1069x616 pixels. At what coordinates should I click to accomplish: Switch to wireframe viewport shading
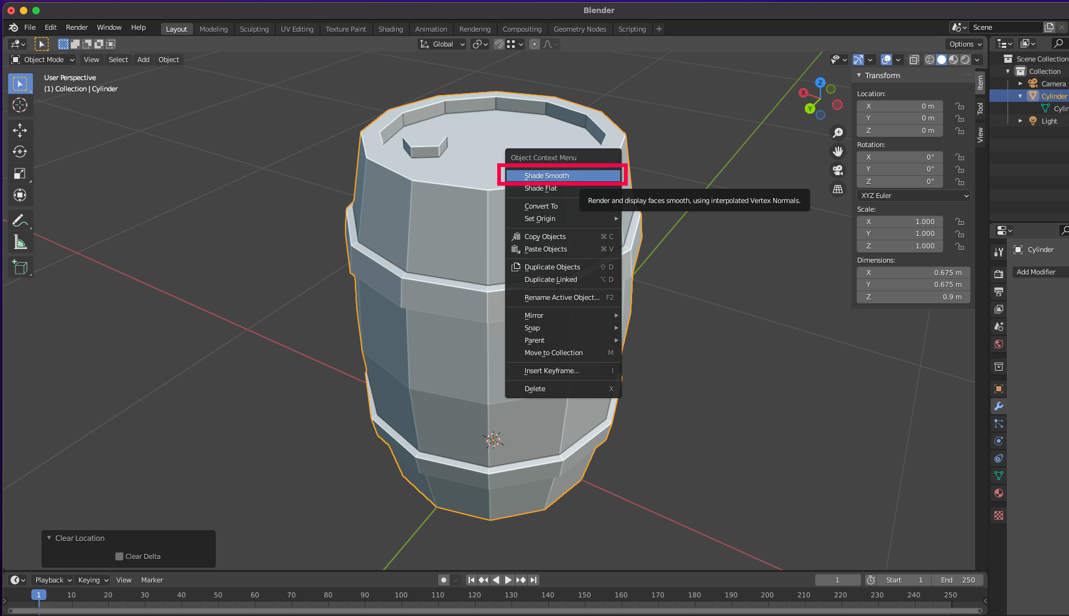[x=930, y=60]
